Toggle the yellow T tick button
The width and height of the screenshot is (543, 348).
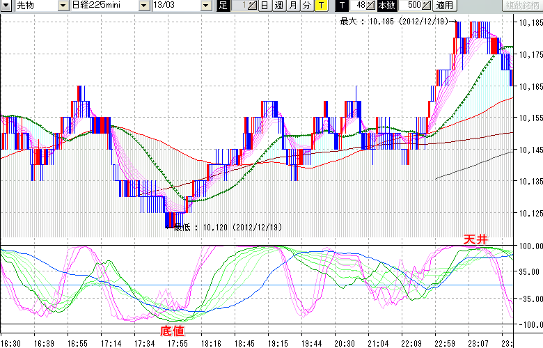coord(320,6)
